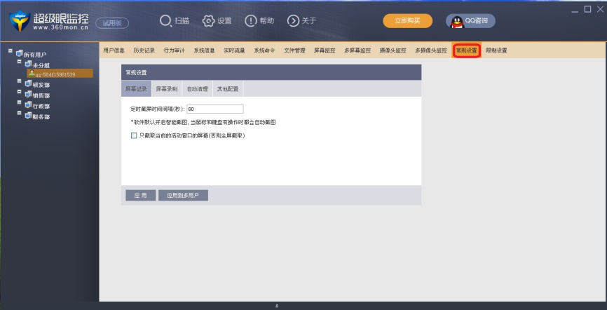Click the Help (帮助) exclamation icon
Image resolution: width=607 pixels, height=310 pixels.
(251, 21)
